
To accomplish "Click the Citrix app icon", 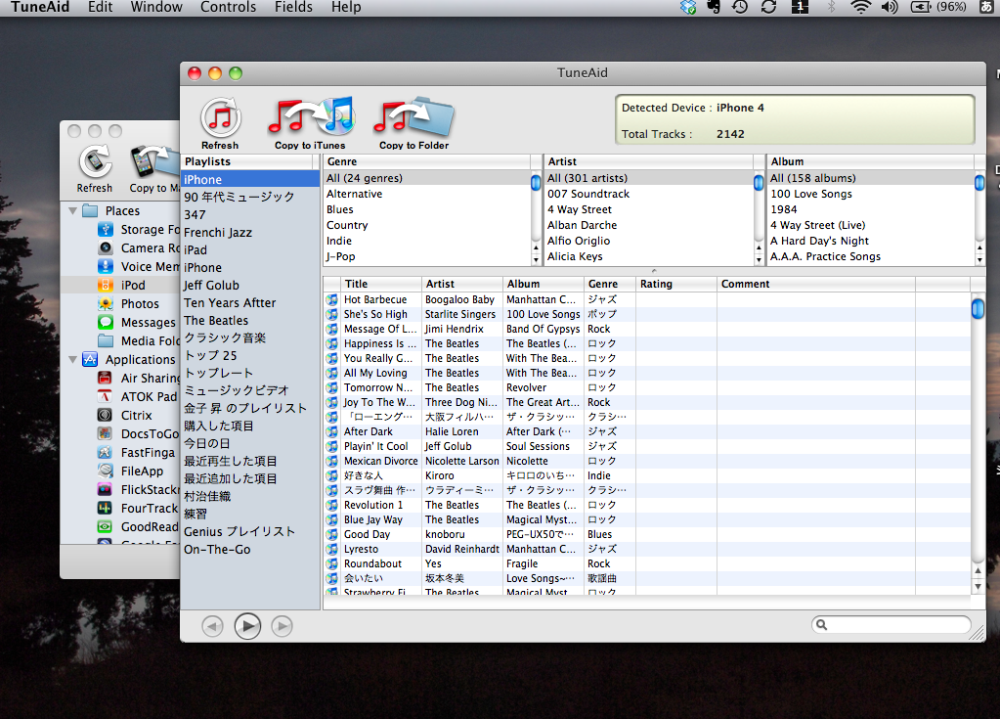I will point(105,415).
